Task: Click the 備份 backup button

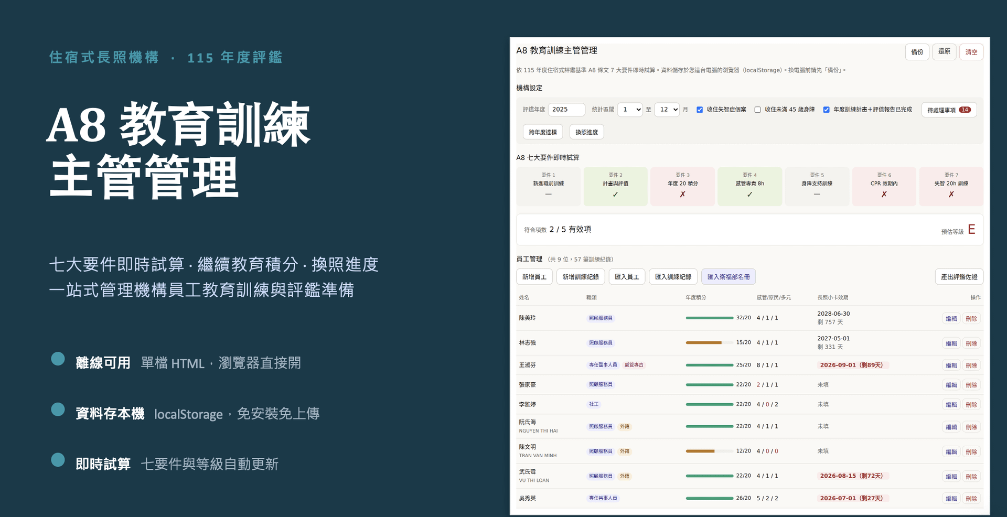Action: tap(917, 52)
